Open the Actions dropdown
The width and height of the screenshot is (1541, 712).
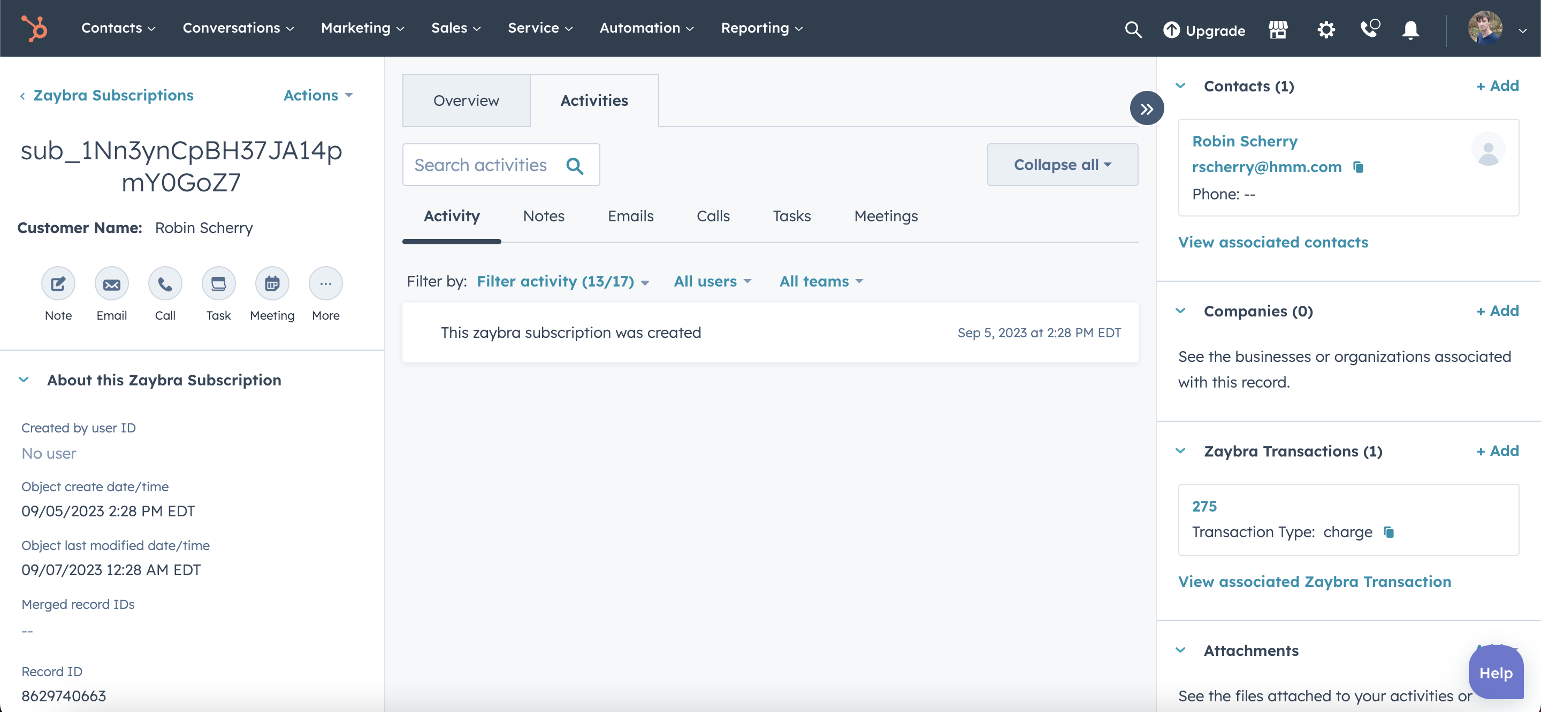click(x=317, y=95)
